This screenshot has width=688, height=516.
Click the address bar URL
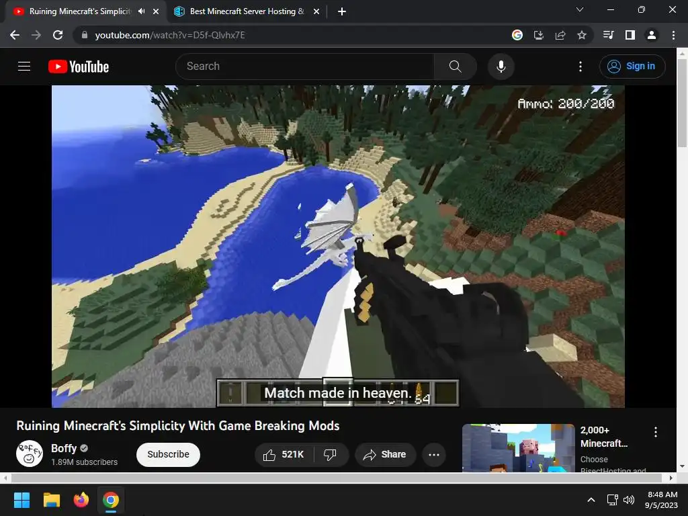(x=170, y=35)
